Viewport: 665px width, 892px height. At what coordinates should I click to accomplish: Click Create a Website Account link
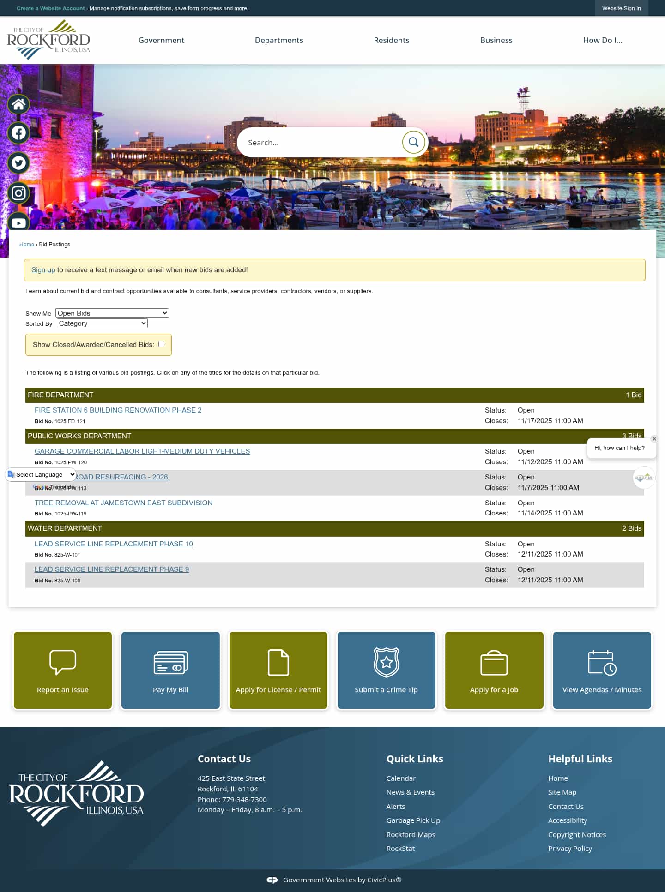click(51, 8)
